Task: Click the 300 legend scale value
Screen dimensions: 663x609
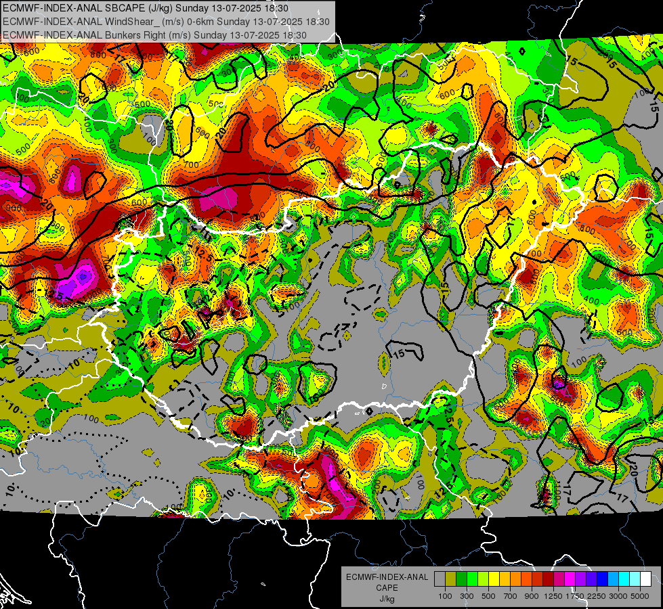Action: point(467,596)
